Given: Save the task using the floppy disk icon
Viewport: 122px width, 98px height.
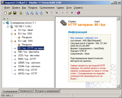Looking at the screenshot, I should [15, 13].
